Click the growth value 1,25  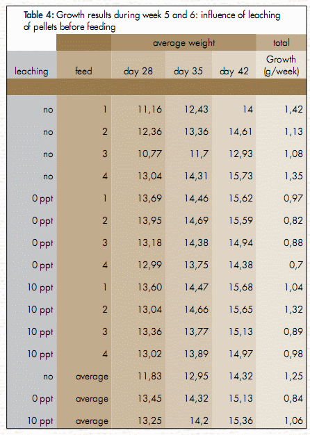tap(293, 376)
